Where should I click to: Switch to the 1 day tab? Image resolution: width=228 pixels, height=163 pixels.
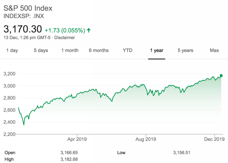click(12, 50)
